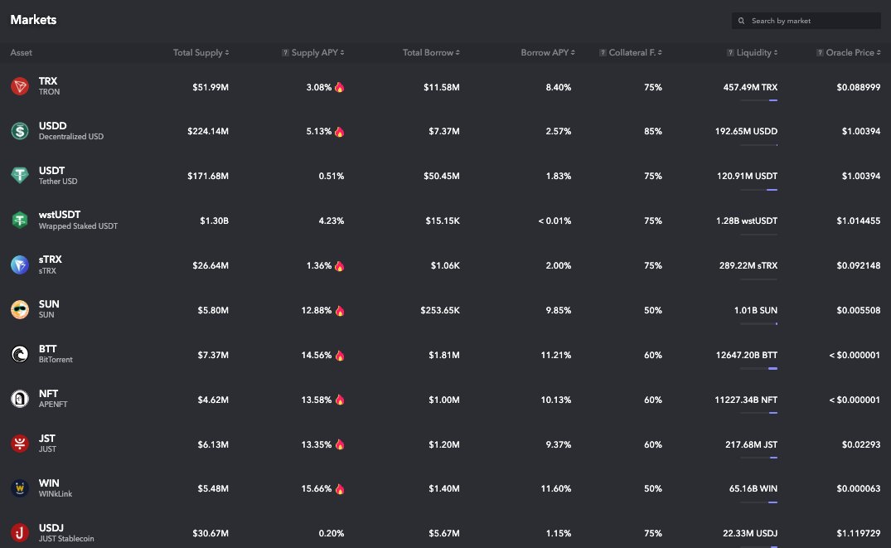Click the TRX liquidity utilization bar
891x548 pixels.
pyautogui.click(x=758, y=100)
